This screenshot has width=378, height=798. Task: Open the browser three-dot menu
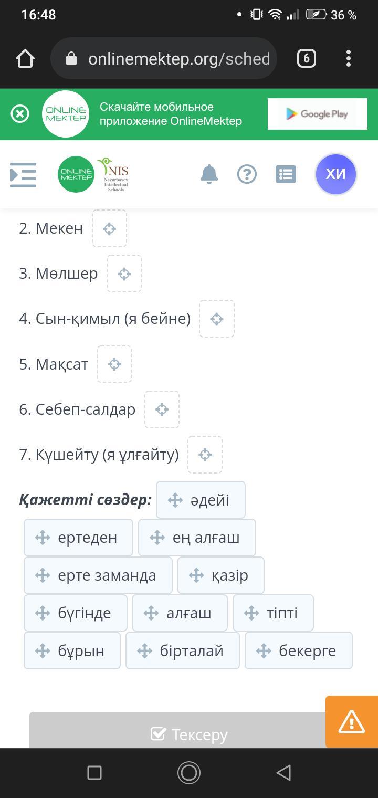pyautogui.click(x=349, y=58)
